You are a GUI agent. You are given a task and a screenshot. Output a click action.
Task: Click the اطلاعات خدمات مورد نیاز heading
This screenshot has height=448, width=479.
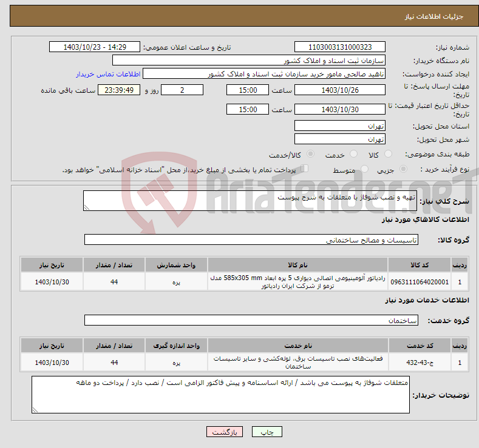click(x=427, y=300)
